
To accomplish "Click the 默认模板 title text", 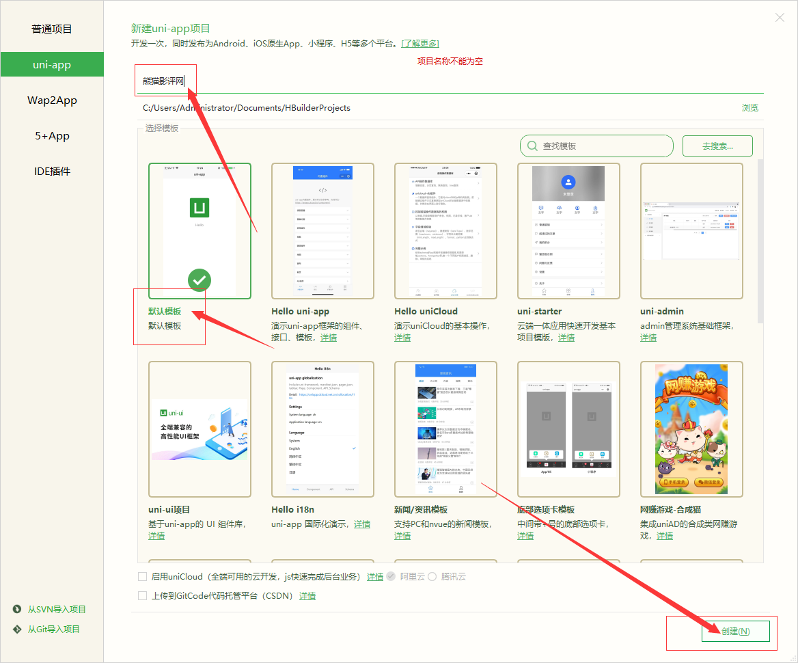I will 165,311.
